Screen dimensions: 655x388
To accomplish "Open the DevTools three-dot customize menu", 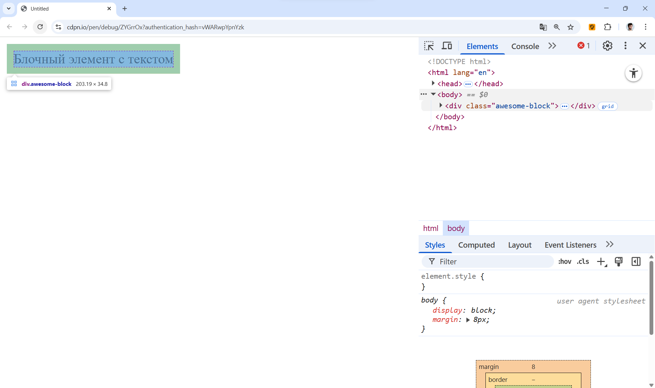I will click(625, 46).
